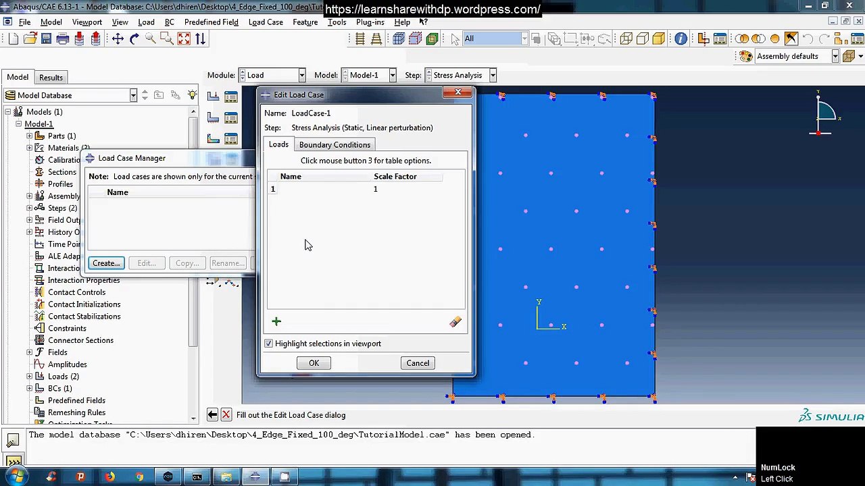Click the back arrow in prompt area
865x486 pixels.
(x=212, y=414)
